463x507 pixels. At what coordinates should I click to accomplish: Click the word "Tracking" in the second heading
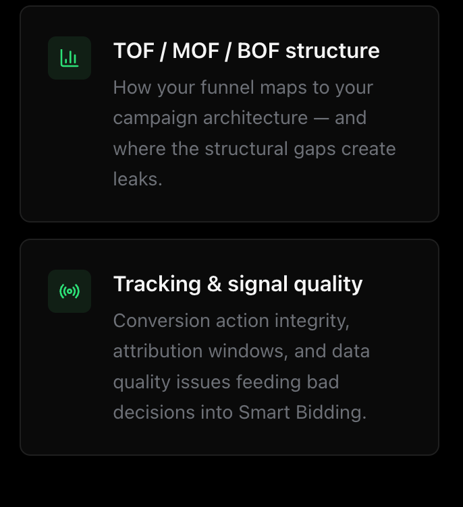(157, 284)
